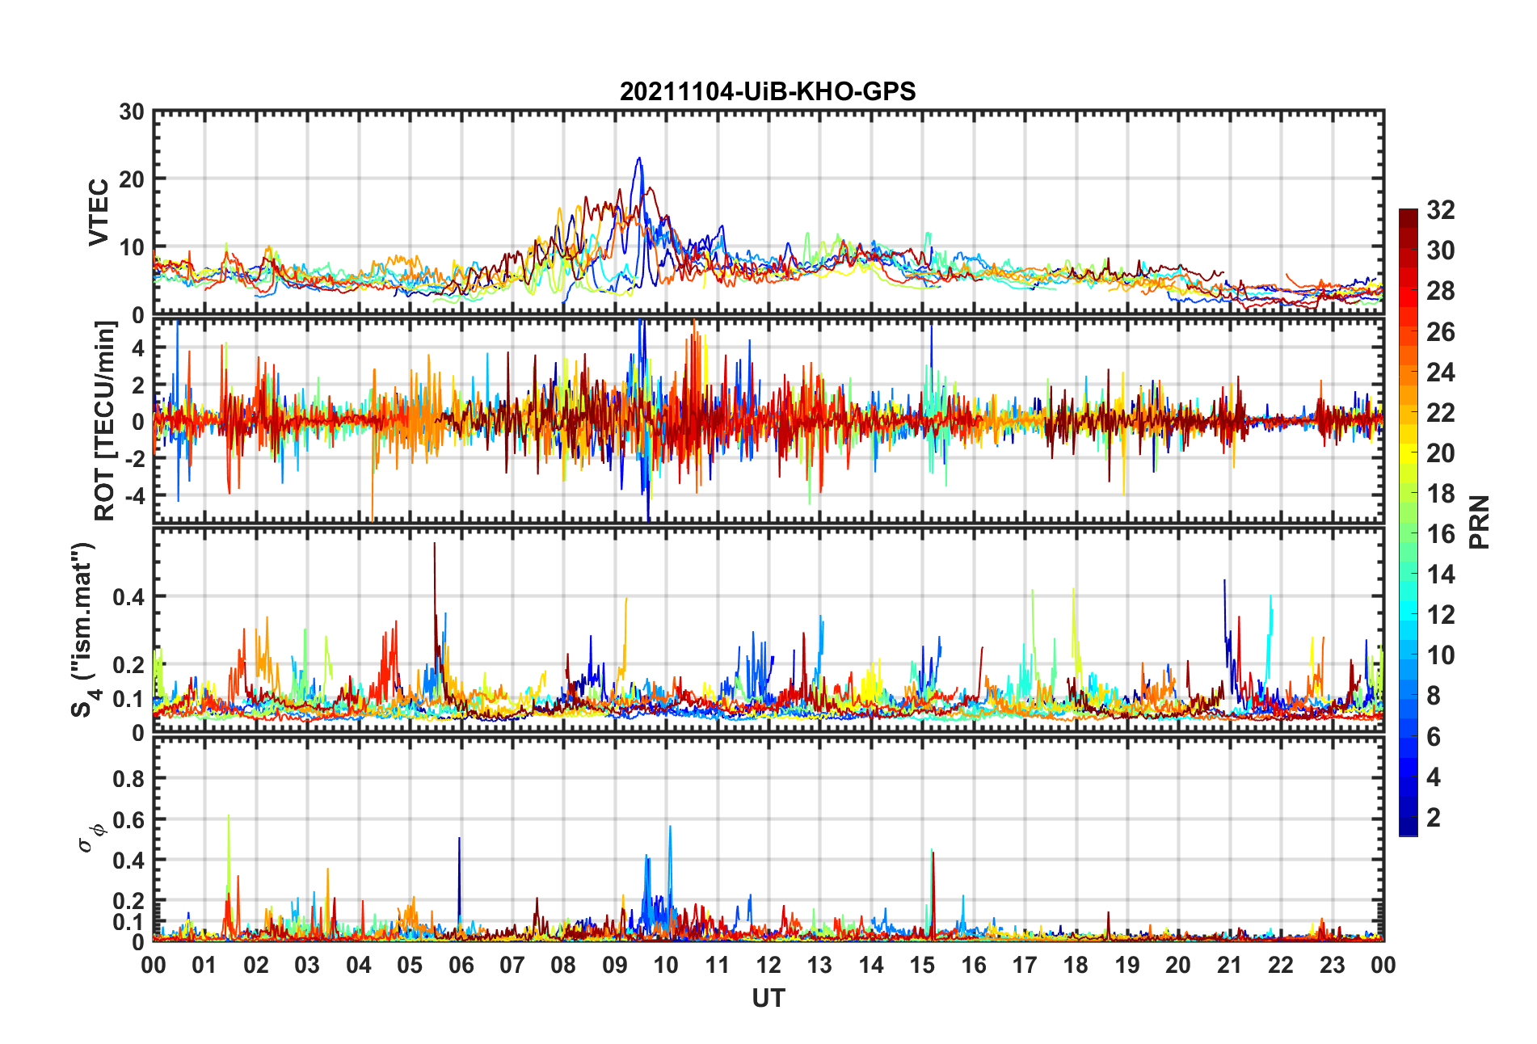
Task: Click the PRN colorbar gradient
Action: (x=1409, y=522)
